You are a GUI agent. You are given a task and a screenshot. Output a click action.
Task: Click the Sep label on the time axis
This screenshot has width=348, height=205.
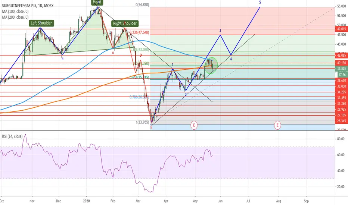pos(306,201)
